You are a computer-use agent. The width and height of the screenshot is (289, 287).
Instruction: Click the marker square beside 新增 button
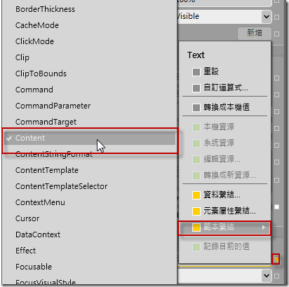pyautogui.click(x=276, y=34)
